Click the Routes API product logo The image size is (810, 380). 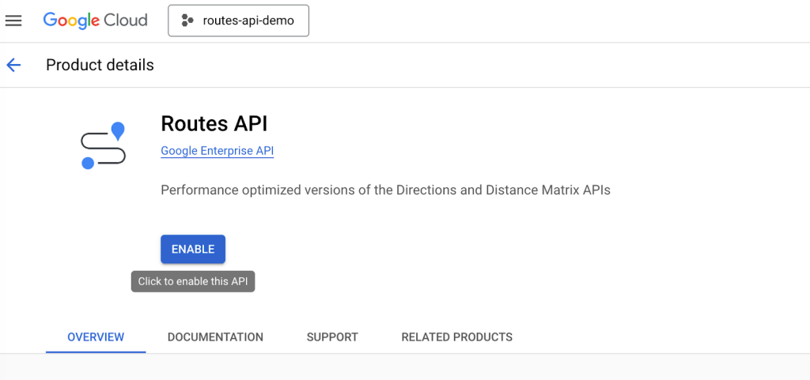click(104, 145)
